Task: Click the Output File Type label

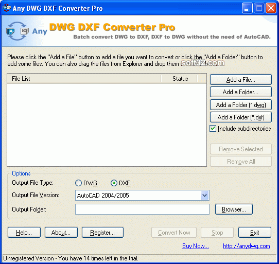Action: 32,183
